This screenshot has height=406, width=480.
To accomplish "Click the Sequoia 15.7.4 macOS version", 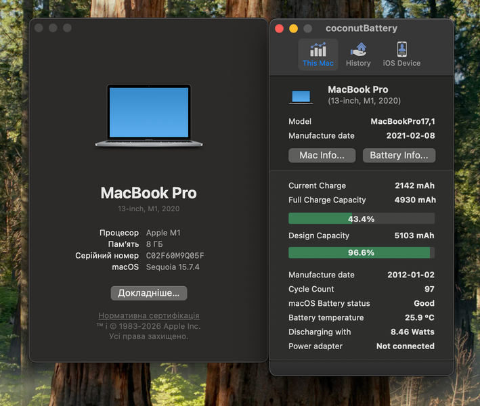I will [x=173, y=267].
